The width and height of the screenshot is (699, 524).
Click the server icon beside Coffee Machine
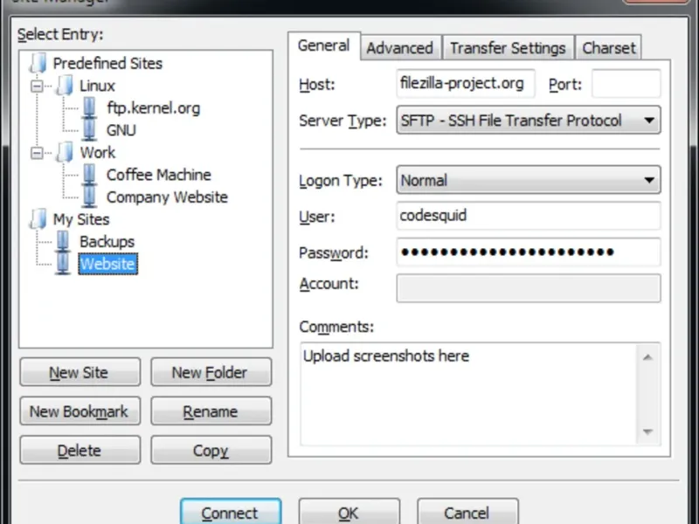[x=89, y=175]
